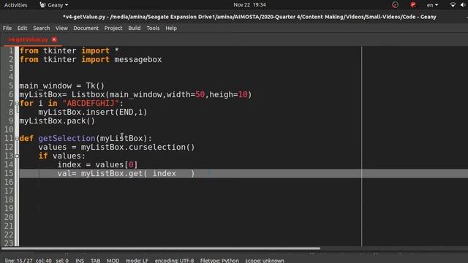This screenshot has width=468, height=263.
Task: Open the Project menu
Action: click(x=113, y=28)
